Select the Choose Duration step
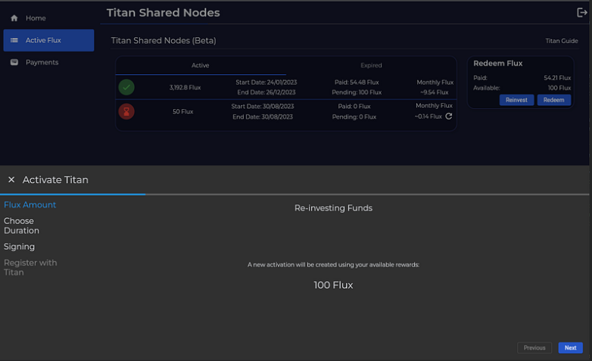Image resolution: width=592 pixels, height=361 pixels. coord(21,226)
